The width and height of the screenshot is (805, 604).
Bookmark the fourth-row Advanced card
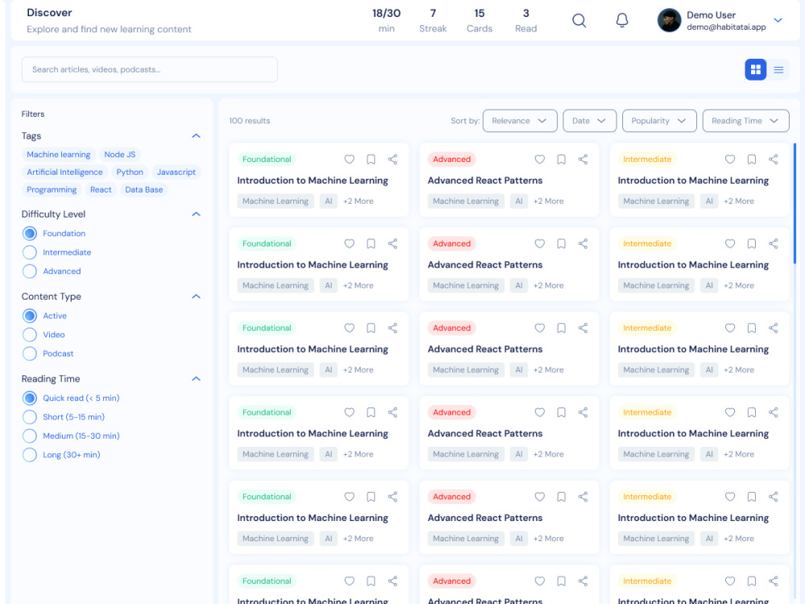[x=561, y=412]
